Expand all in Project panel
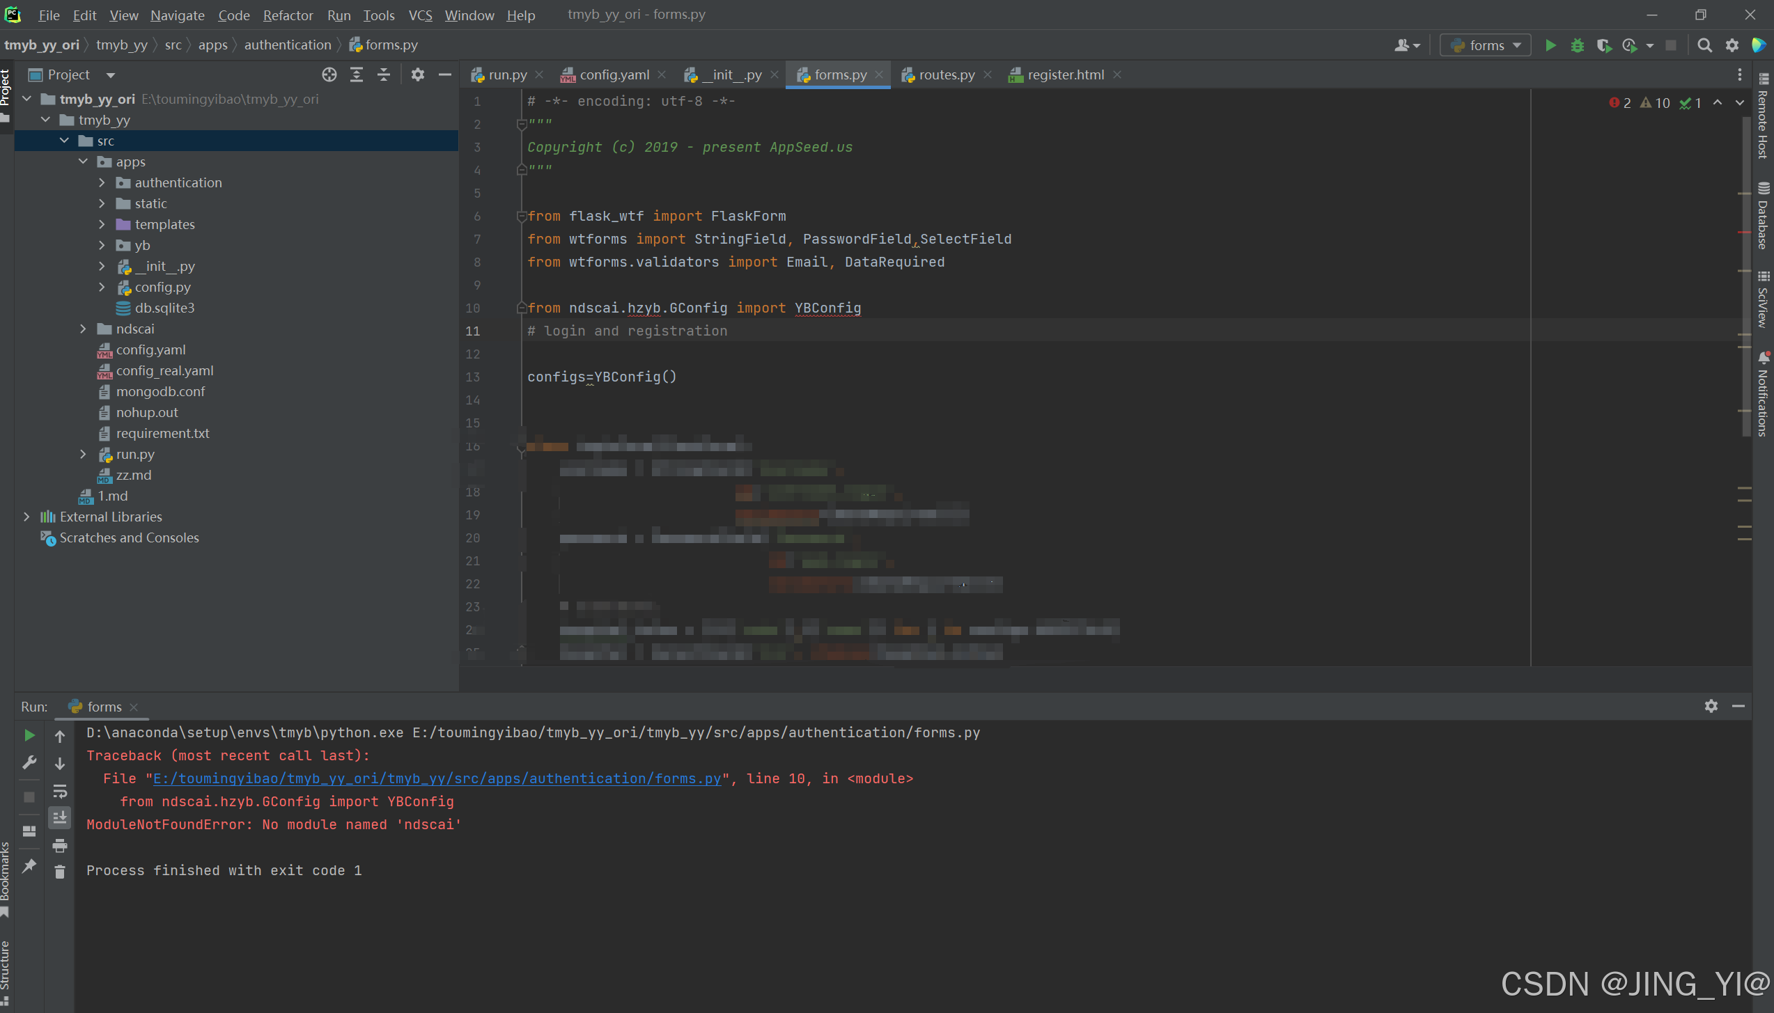Image resolution: width=1774 pixels, height=1013 pixels. [357, 74]
